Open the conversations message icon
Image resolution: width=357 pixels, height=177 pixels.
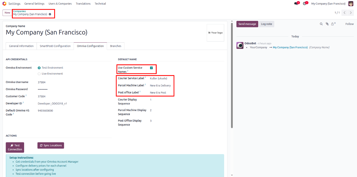(296, 4)
